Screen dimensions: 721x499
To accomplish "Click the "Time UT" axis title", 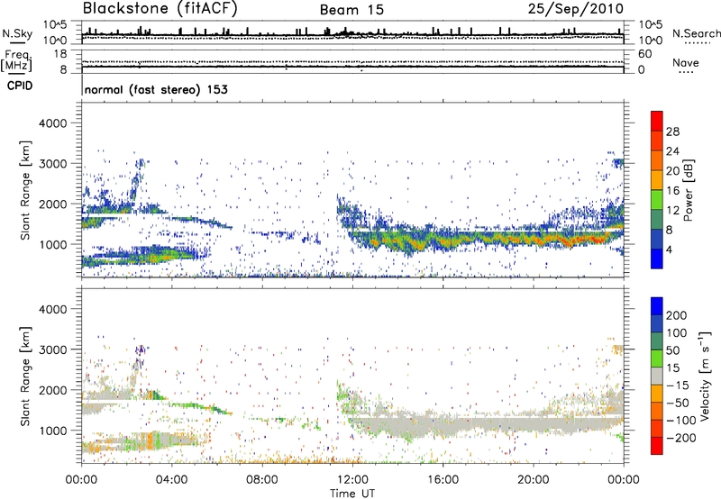I will [352, 494].
